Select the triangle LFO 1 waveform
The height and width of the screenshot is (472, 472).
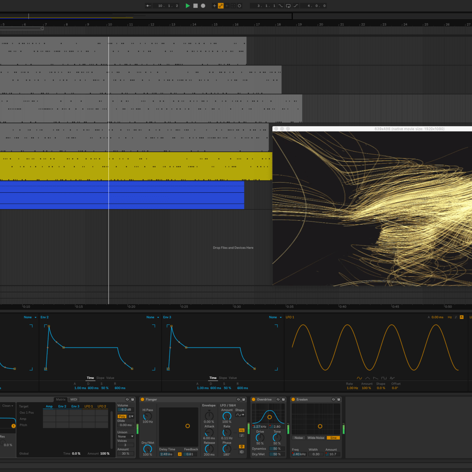click(x=368, y=378)
